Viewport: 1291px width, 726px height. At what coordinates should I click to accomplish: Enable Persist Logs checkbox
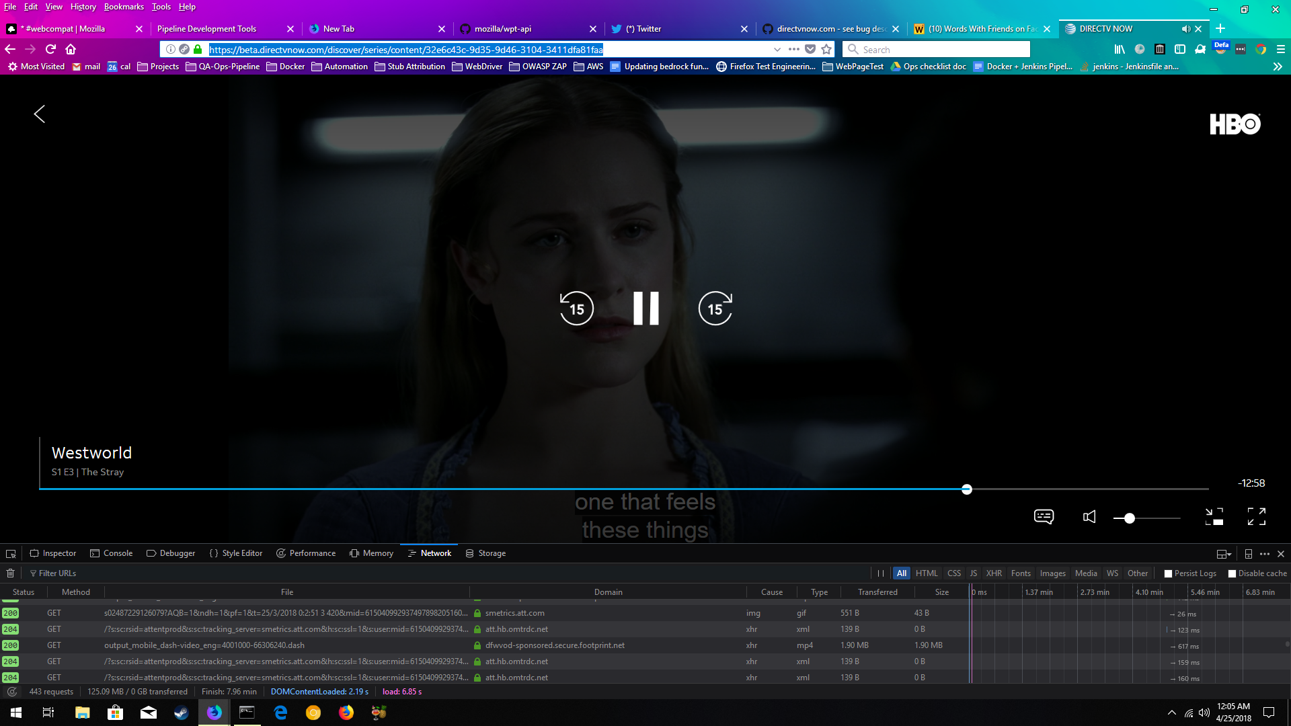click(1168, 574)
